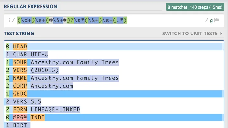Click the '(2010.3)' version text
The height and width of the screenshot is (128, 228).
click(x=45, y=70)
